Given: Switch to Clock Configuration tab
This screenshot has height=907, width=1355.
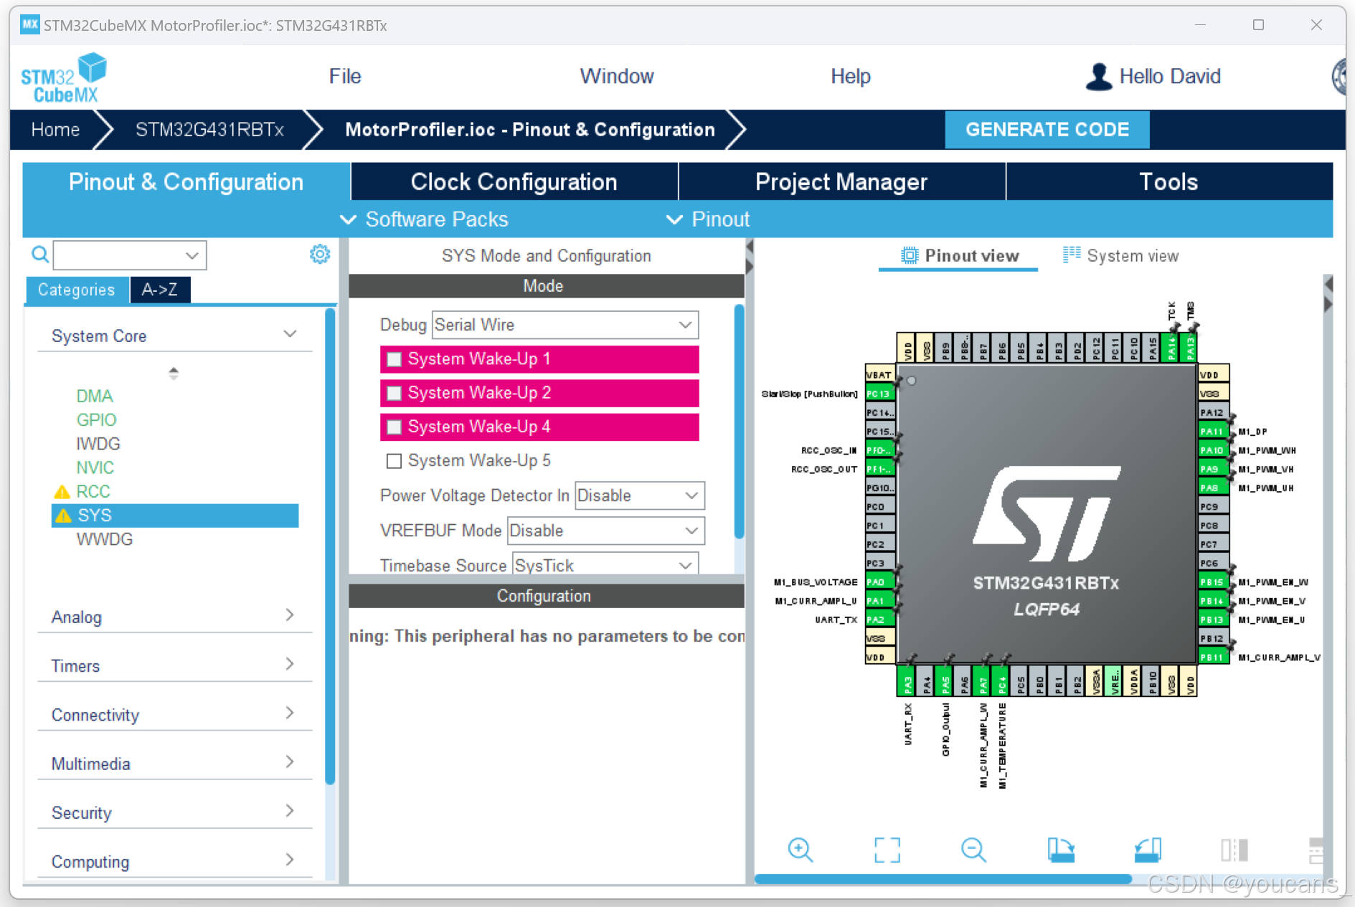Looking at the screenshot, I should 514,181.
